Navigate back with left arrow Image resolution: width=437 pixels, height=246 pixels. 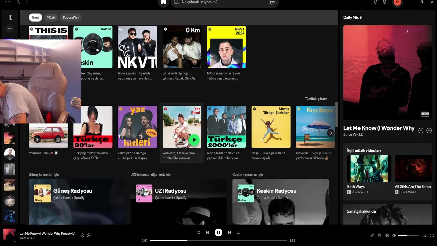pyautogui.click(x=19, y=2)
